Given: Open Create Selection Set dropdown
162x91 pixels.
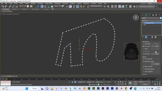Looking at the screenshot, I should click(96, 6).
